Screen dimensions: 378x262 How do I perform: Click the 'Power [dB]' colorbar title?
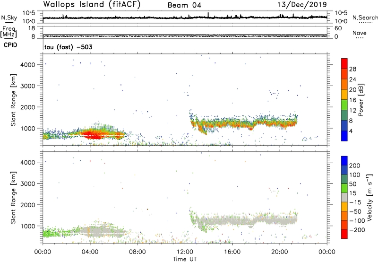pos(361,100)
